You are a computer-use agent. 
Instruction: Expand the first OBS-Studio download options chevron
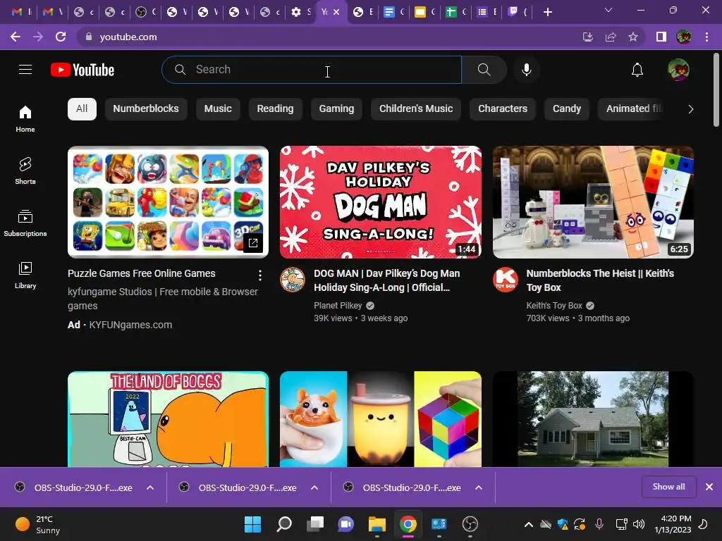tap(150, 487)
